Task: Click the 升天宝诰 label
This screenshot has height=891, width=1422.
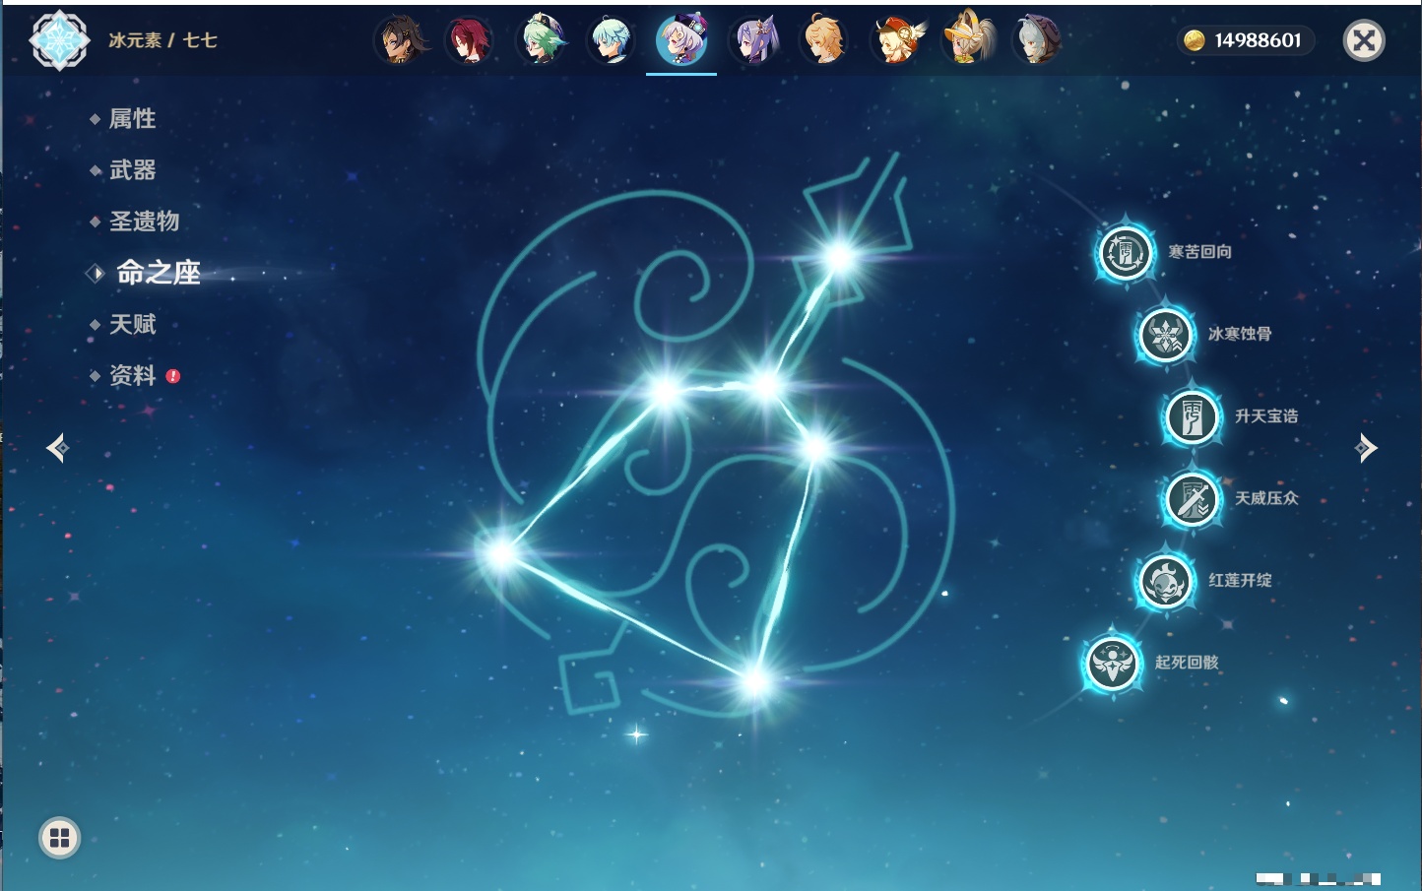Action: pos(1266,416)
